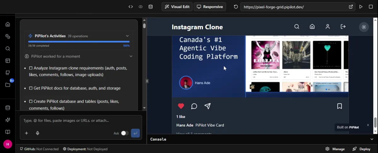The image size is (378, 153).
Task: Click the Console label
Action: point(158,139)
